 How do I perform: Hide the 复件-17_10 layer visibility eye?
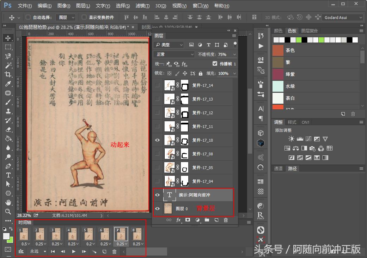(157, 140)
